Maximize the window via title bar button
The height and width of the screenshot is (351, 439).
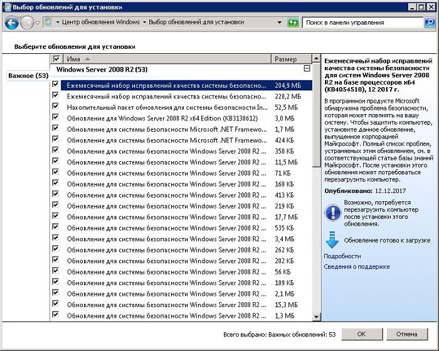coord(421,7)
